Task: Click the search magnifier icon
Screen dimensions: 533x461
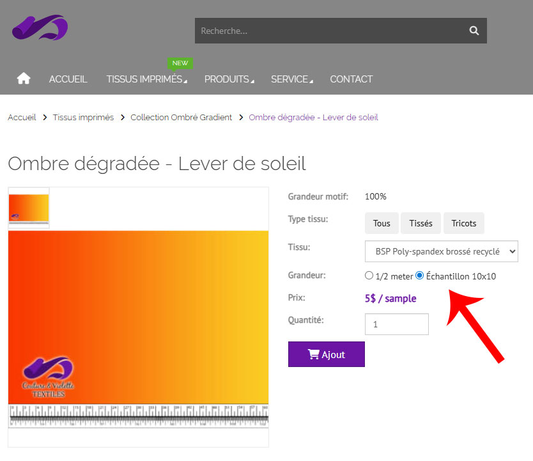Action: click(474, 31)
